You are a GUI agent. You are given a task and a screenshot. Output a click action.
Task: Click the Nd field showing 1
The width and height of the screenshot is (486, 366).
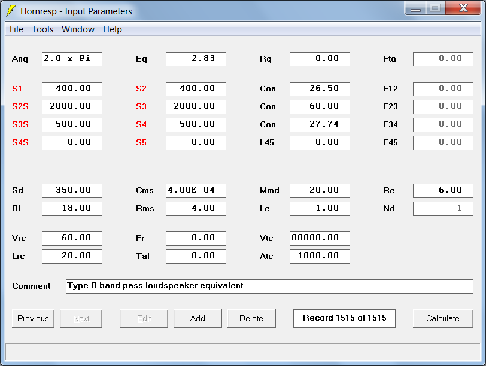tap(444, 209)
